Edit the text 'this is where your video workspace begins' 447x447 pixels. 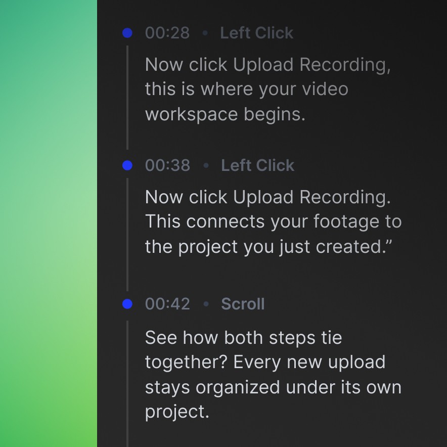pyautogui.click(x=247, y=102)
